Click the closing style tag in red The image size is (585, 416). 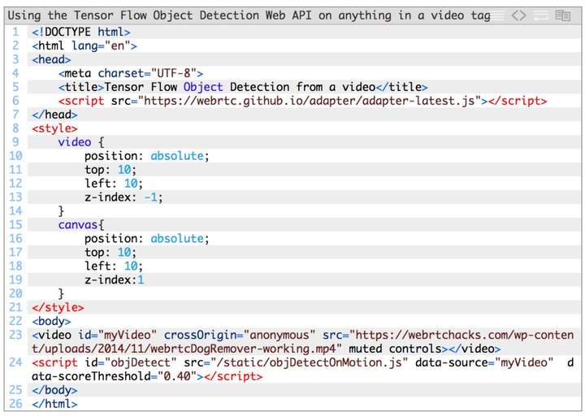(58, 308)
